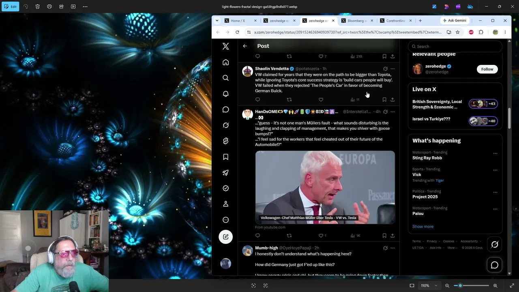Click Show more under What's happening
519x292 pixels.
pos(423,227)
